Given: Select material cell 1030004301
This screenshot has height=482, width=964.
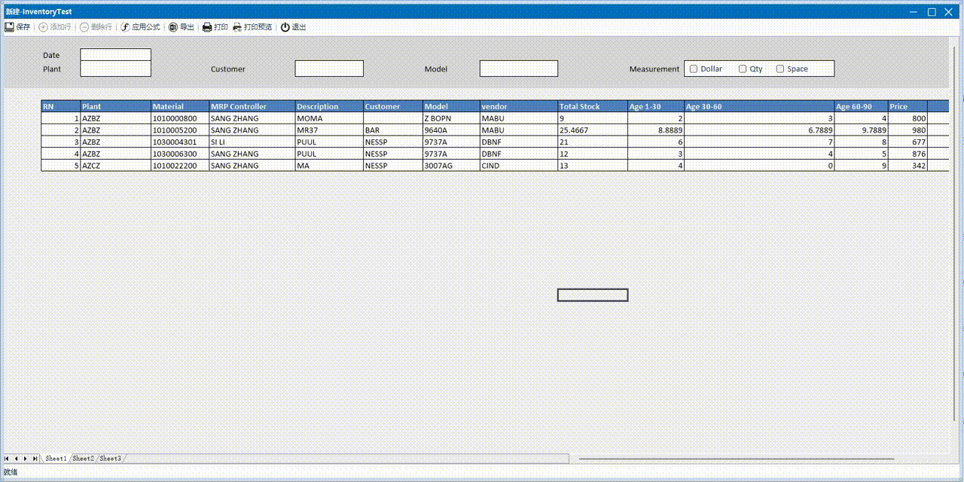Looking at the screenshot, I should point(180,142).
